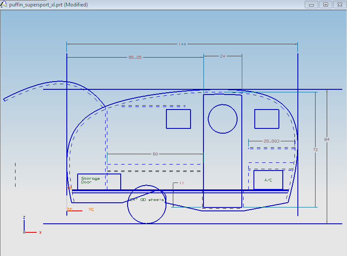Minimize the puffin_supersport_xl.prt window
This screenshot has height=256, width=347.
pyautogui.click(x=311, y=5)
